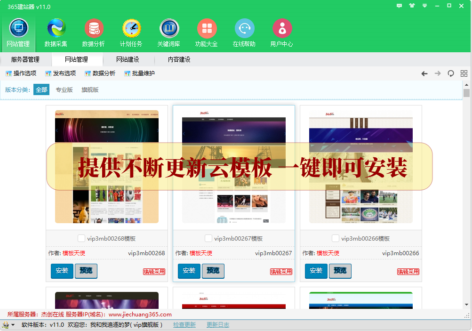Image resolution: width=472 pixels, height=331 pixels.
Task: Click author 模板天使 of vip3mb00268
Action: pyautogui.click(x=74, y=253)
